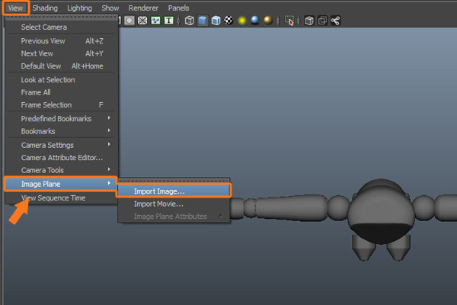Toggle the safe title 'T' icon
This screenshot has width=457, height=305.
[168, 21]
